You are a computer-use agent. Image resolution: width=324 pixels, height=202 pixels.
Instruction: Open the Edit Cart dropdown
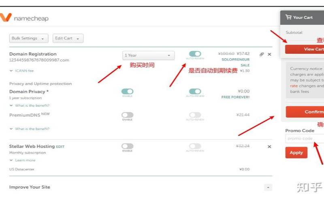pyautogui.click(x=68, y=38)
